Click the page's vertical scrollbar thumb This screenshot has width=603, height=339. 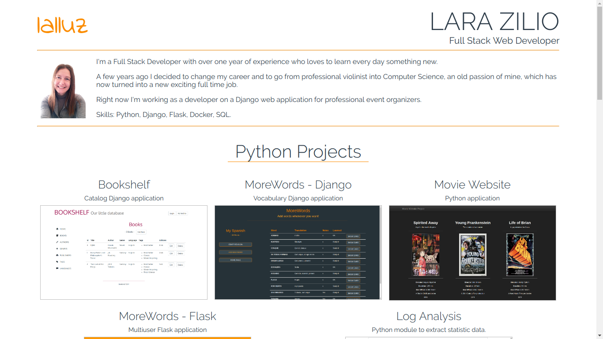599,53
